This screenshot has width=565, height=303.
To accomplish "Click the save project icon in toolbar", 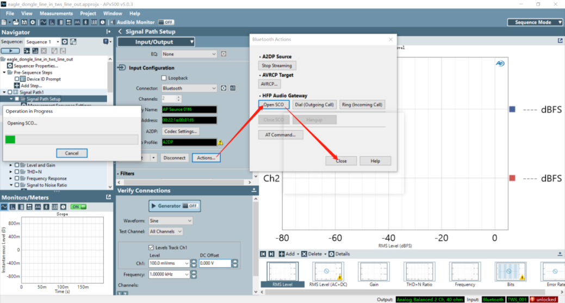I will pyautogui.click(x=24, y=22).
